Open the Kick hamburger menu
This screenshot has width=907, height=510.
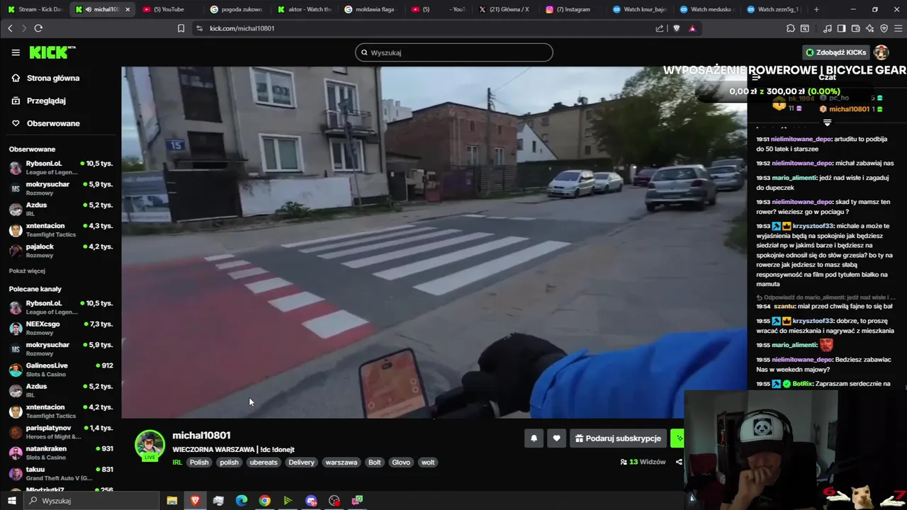(x=16, y=52)
